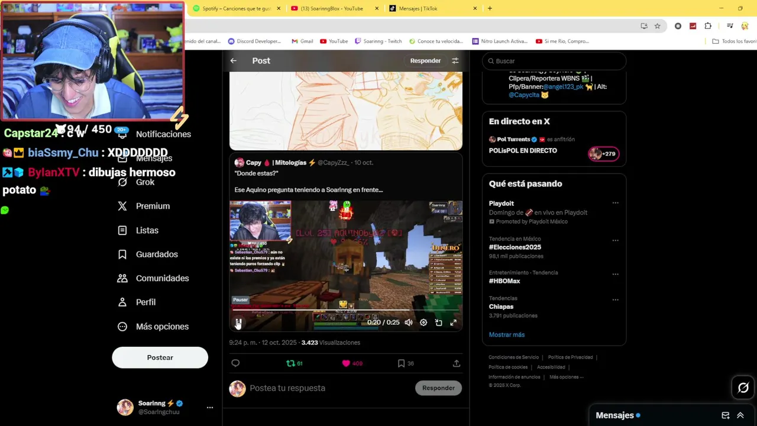The width and height of the screenshot is (757, 426).
Task: Bookmark this page with the star icon
Action: pyautogui.click(x=657, y=26)
